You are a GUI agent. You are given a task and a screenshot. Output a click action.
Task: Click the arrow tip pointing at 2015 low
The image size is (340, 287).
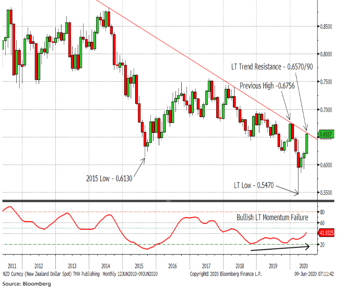coord(144,159)
